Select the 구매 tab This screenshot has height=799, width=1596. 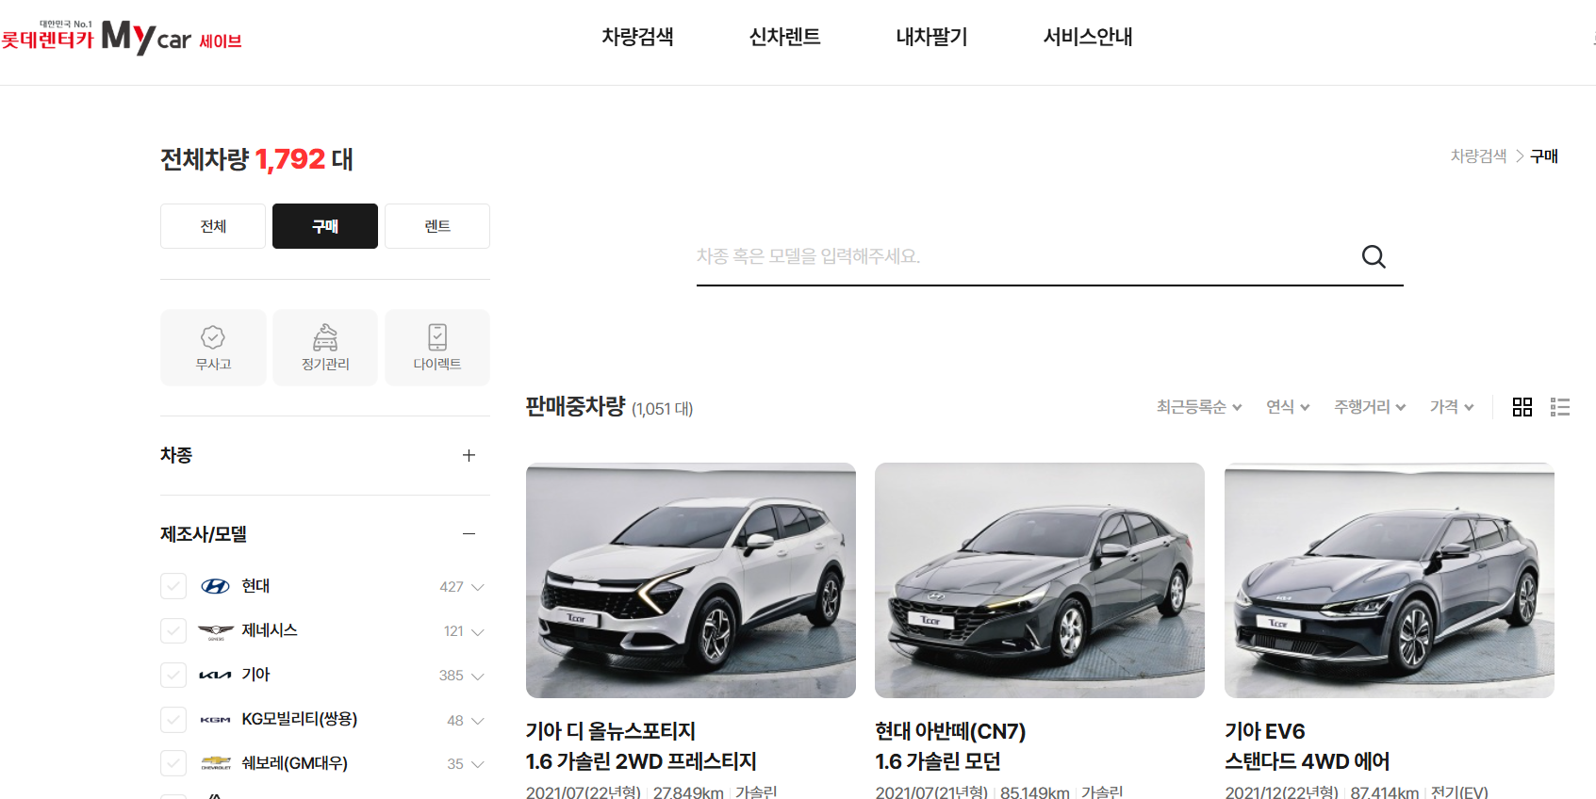pyautogui.click(x=325, y=226)
